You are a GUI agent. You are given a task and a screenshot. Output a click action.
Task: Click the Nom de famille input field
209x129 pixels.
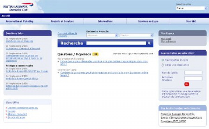pyautogui.click(x=193, y=72)
